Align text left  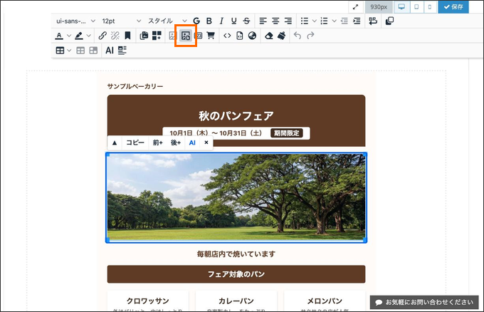pyautogui.click(x=263, y=21)
